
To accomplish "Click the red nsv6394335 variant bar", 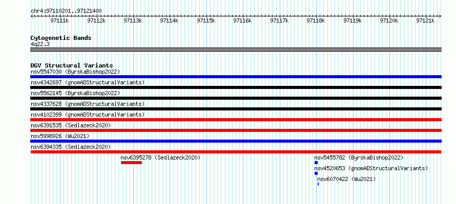I will (236, 152).
